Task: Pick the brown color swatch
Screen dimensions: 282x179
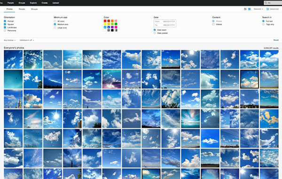Action: pyautogui.click(x=109, y=21)
